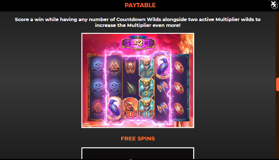Click the red knot rune on first reel

[x=98, y=108]
